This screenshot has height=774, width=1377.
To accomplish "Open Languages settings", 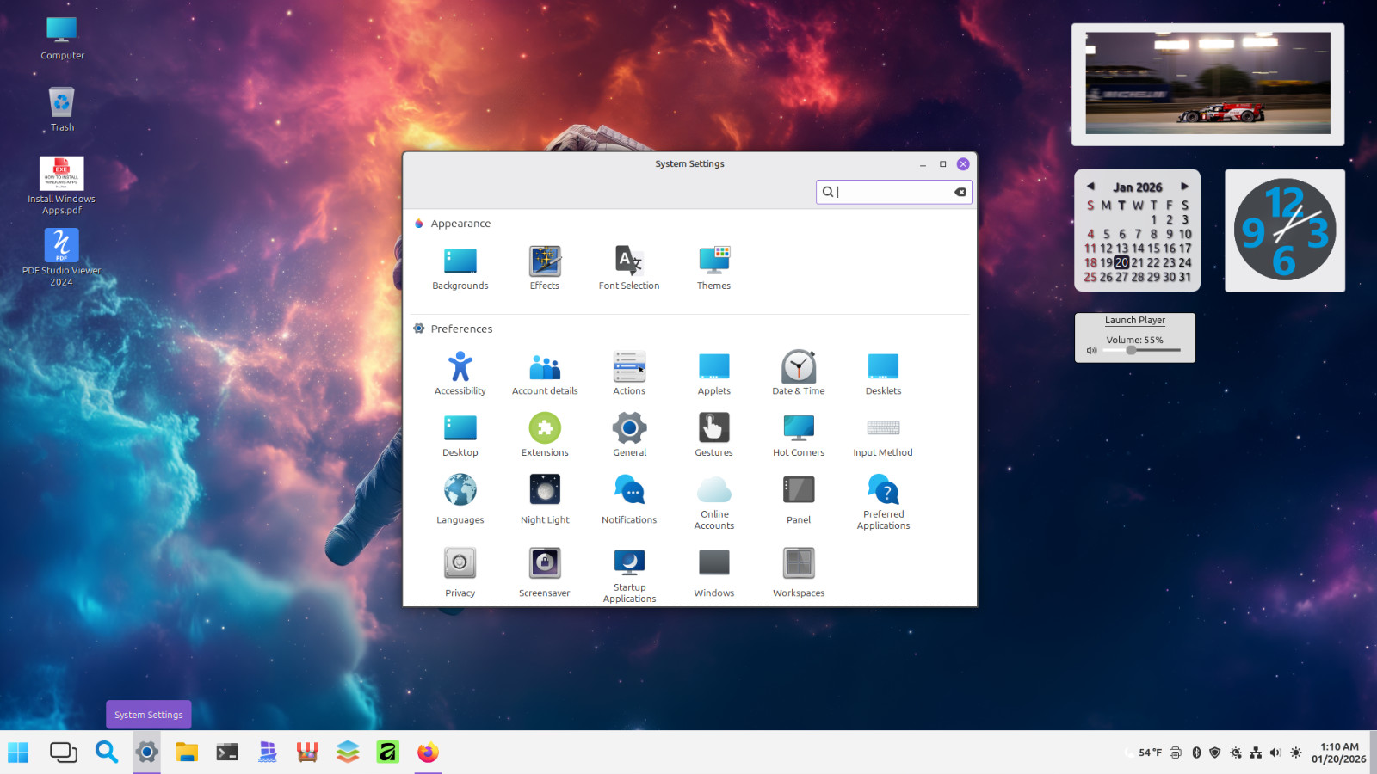I will [460, 500].
